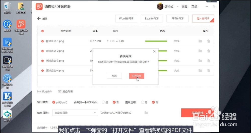Switch to PPT转PDF tab

click(x=177, y=18)
